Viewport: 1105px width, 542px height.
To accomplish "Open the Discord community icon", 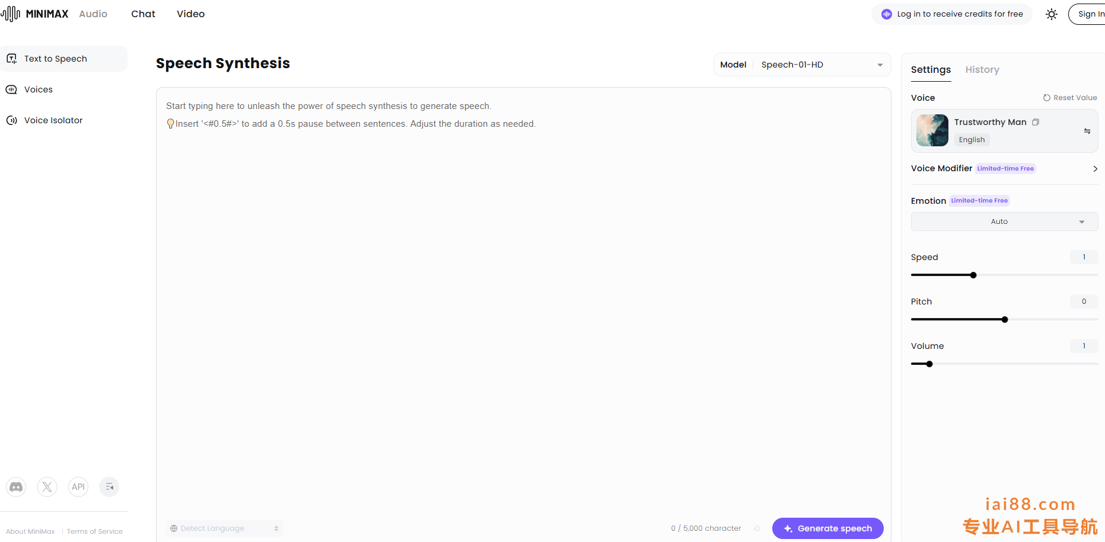I will coord(16,487).
